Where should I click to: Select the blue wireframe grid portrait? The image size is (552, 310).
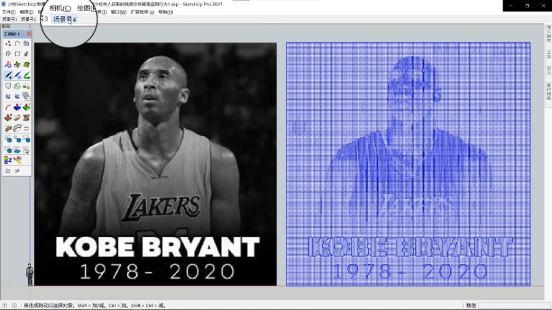(408, 164)
